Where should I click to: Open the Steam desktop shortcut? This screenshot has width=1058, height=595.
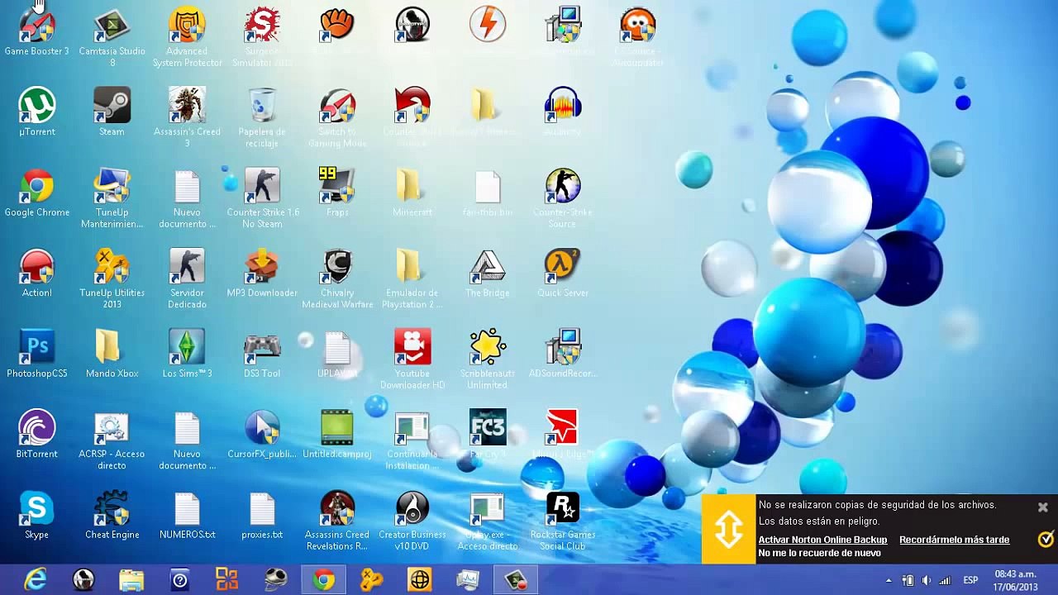[x=112, y=112]
